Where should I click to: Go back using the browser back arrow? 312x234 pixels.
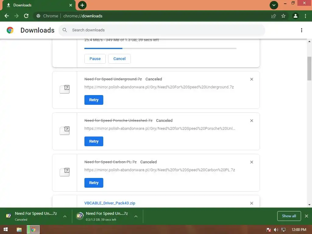point(7,16)
